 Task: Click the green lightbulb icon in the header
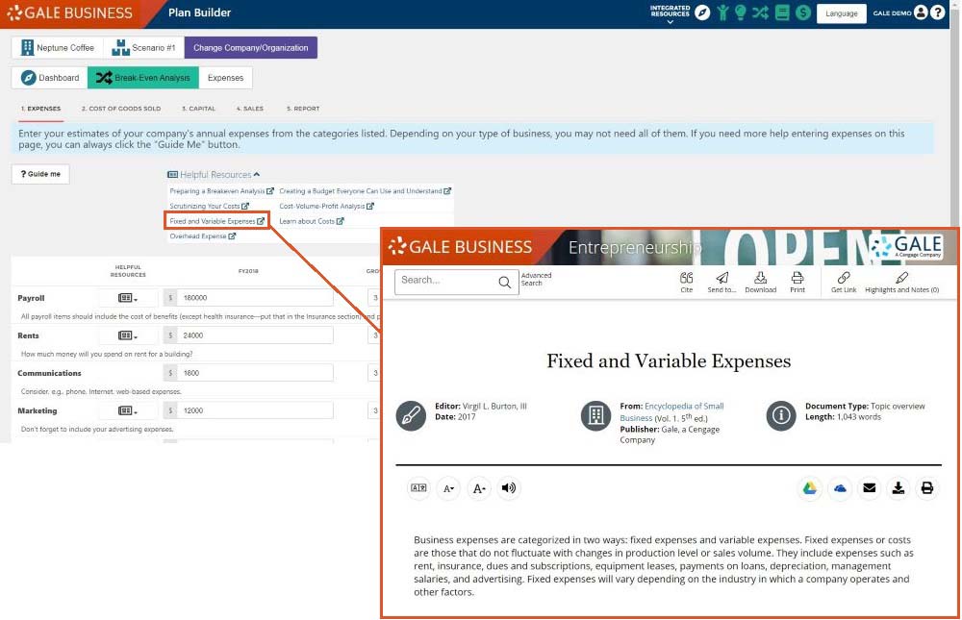tap(741, 12)
